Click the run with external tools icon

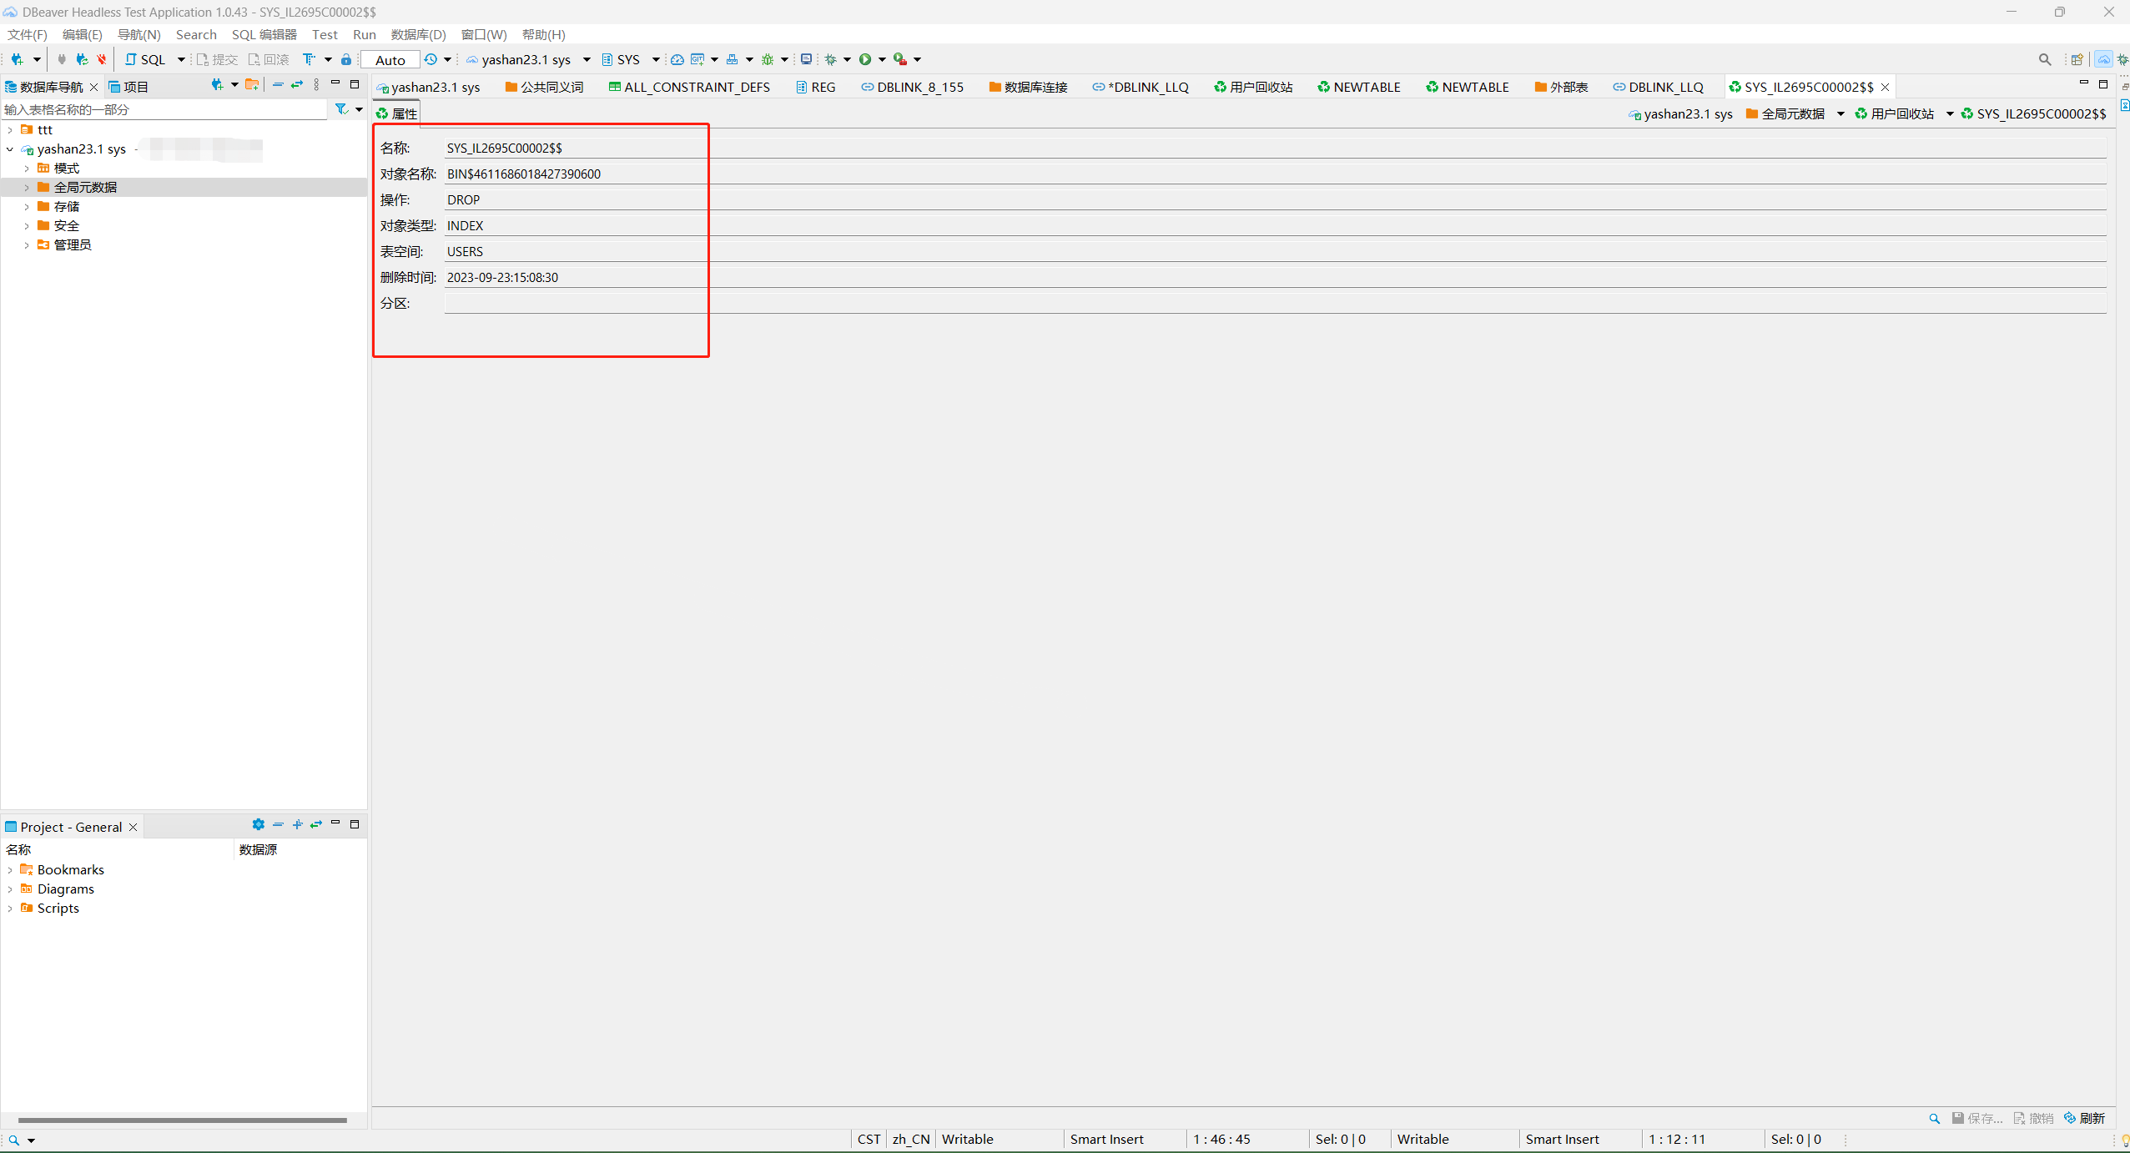tap(900, 59)
